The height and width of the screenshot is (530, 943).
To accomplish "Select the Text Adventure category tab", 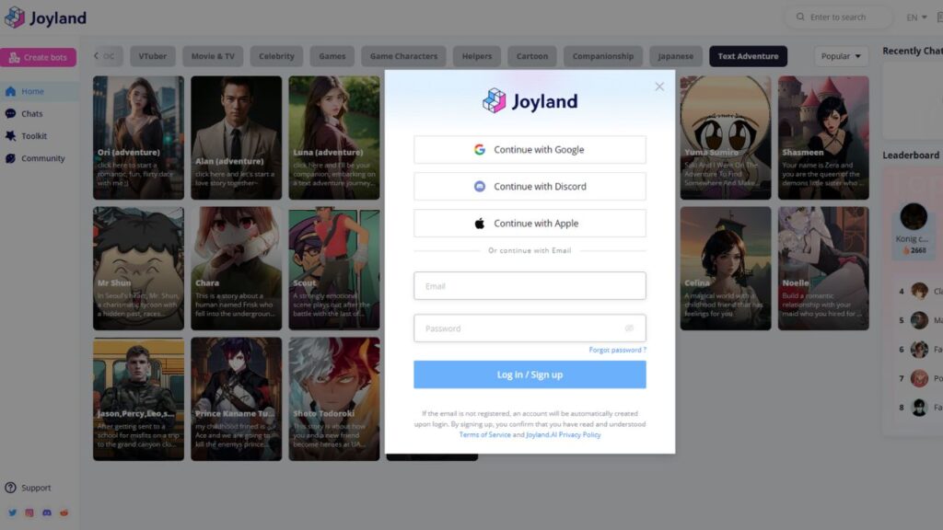I will [748, 56].
